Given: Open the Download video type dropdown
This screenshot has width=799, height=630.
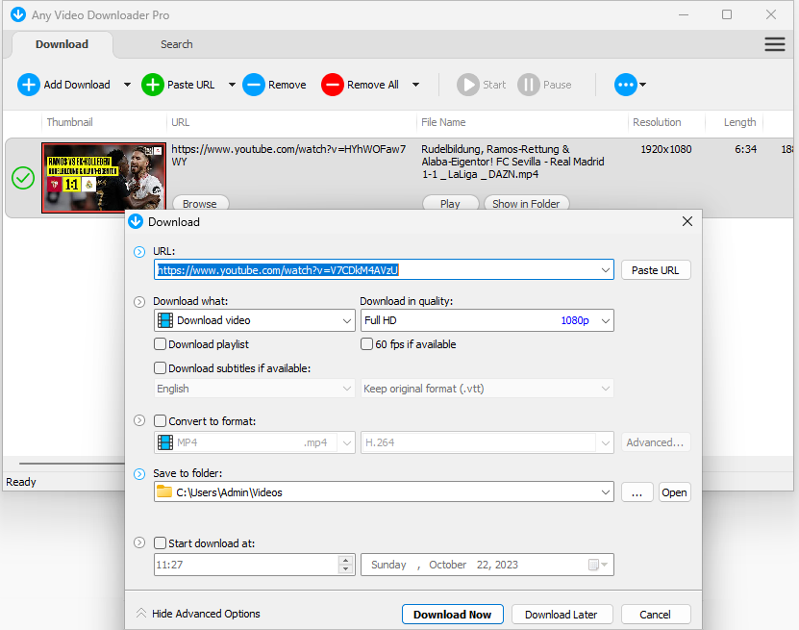Looking at the screenshot, I should (x=346, y=320).
